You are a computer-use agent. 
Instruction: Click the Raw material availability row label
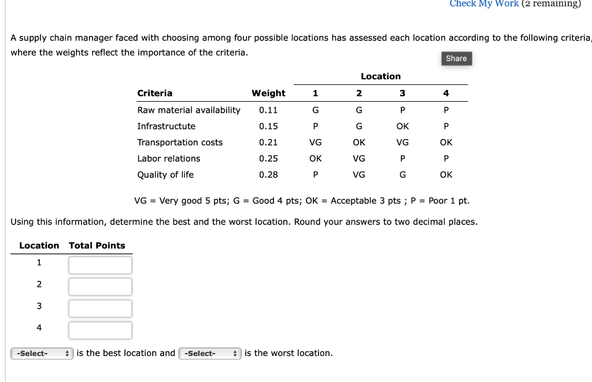(x=188, y=110)
